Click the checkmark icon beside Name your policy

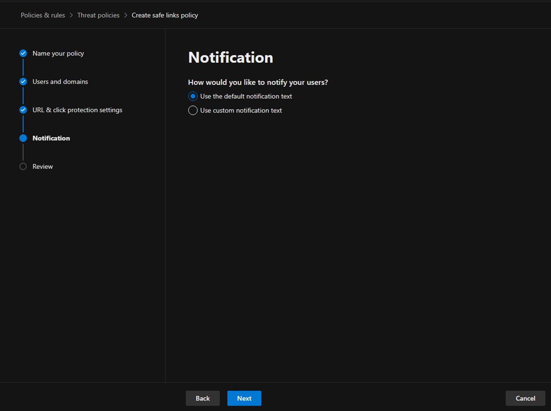(x=23, y=53)
